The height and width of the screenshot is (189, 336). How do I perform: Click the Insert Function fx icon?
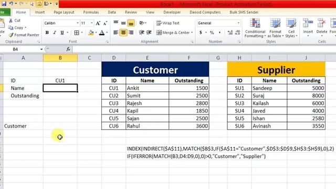(x=68, y=49)
